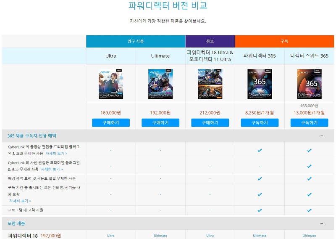Click the 파워디렉터 365 column heading
Image resolution: width=336 pixels, height=239 pixels.
[260, 56]
